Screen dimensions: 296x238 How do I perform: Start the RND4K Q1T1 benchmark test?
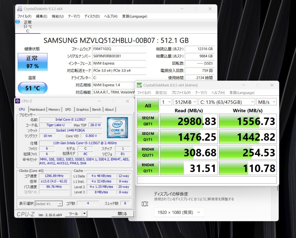point(148,168)
